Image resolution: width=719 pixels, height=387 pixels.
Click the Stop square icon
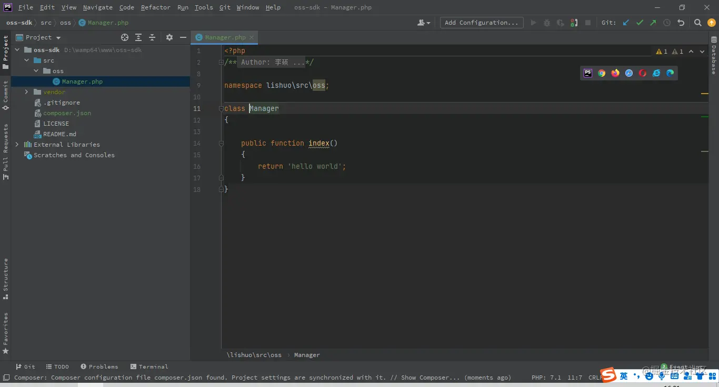coord(588,23)
